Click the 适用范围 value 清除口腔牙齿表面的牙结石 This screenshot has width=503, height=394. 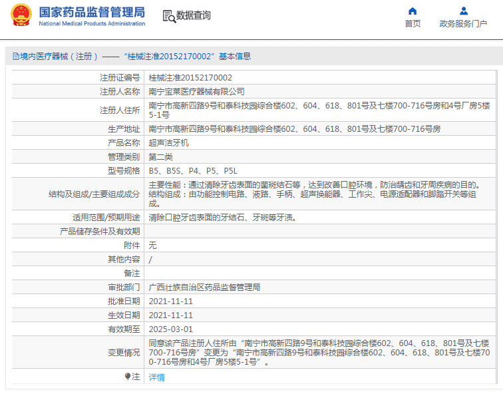click(x=224, y=218)
